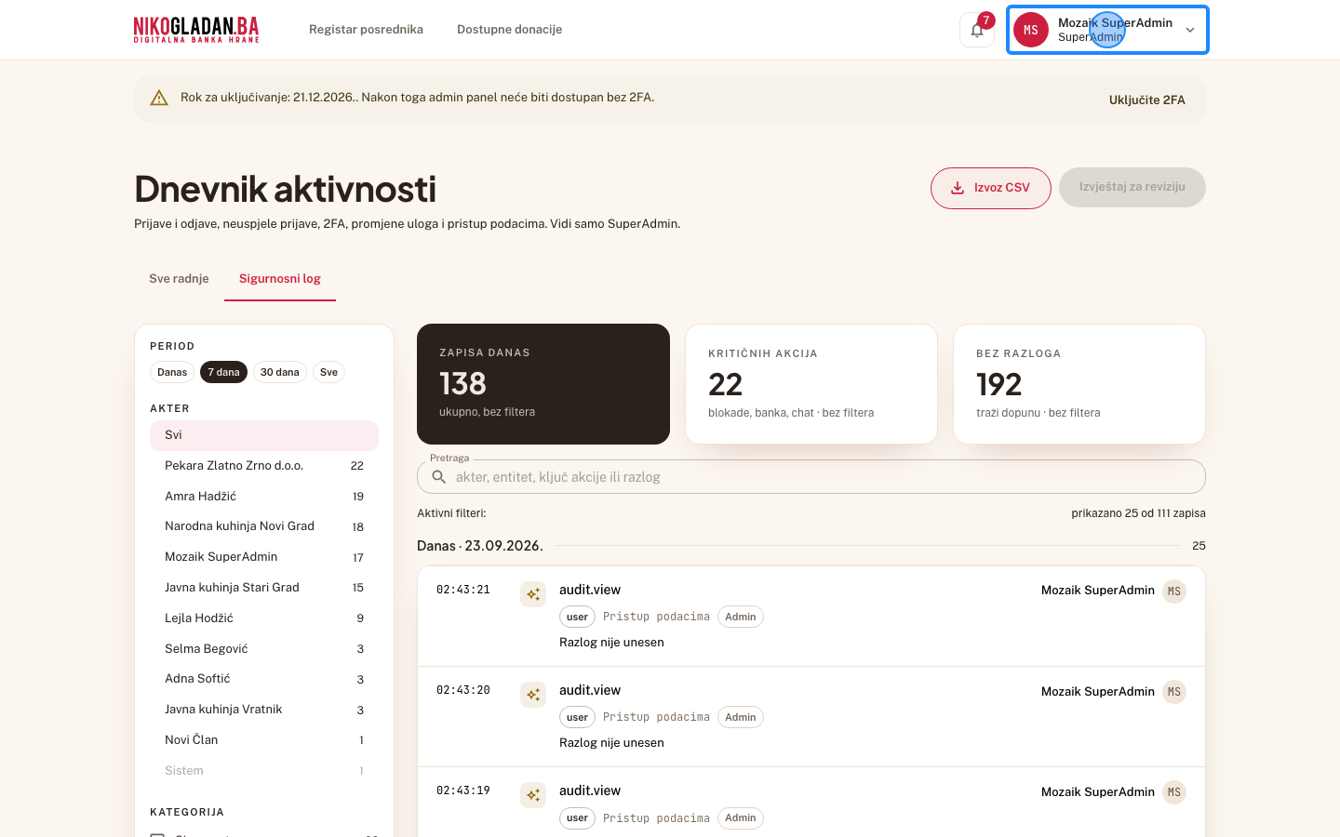Image resolution: width=1340 pixels, height=837 pixels.
Task: Click MS avatar on the 02:43:19 row
Action: (x=1174, y=792)
